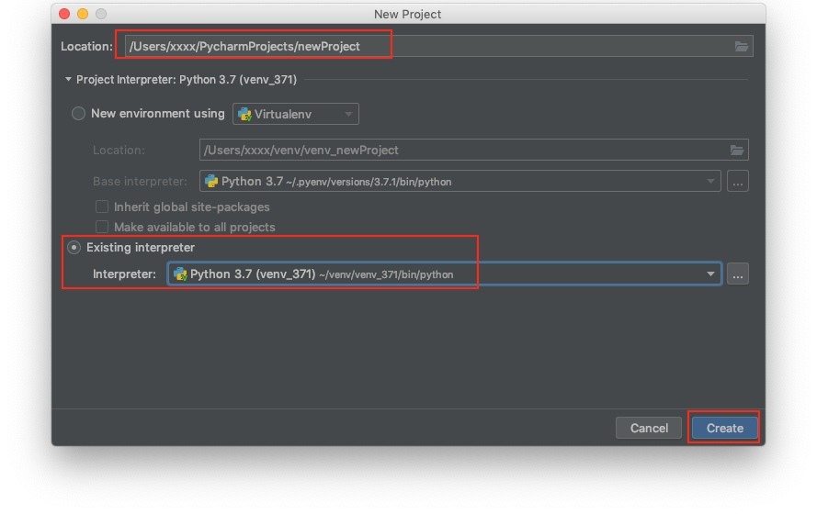Open the Virtualenv environment type dropdown
This screenshot has height=514, width=817.
[x=295, y=114]
